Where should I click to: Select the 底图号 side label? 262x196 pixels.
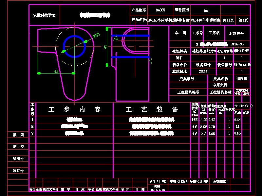point(18,159)
